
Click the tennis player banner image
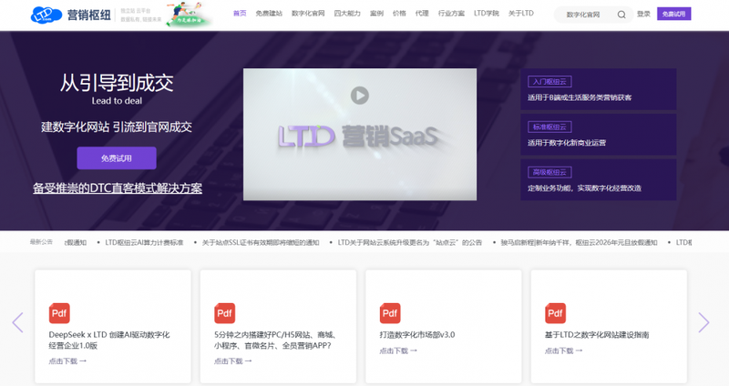(x=189, y=14)
